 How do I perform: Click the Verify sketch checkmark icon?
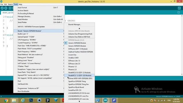point(2,8)
